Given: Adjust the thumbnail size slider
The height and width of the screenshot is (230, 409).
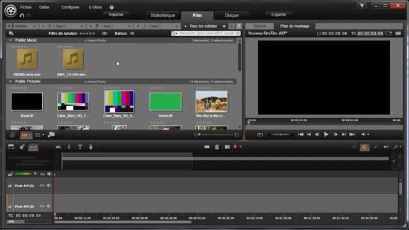Looking at the screenshot, I should [216, 135].
